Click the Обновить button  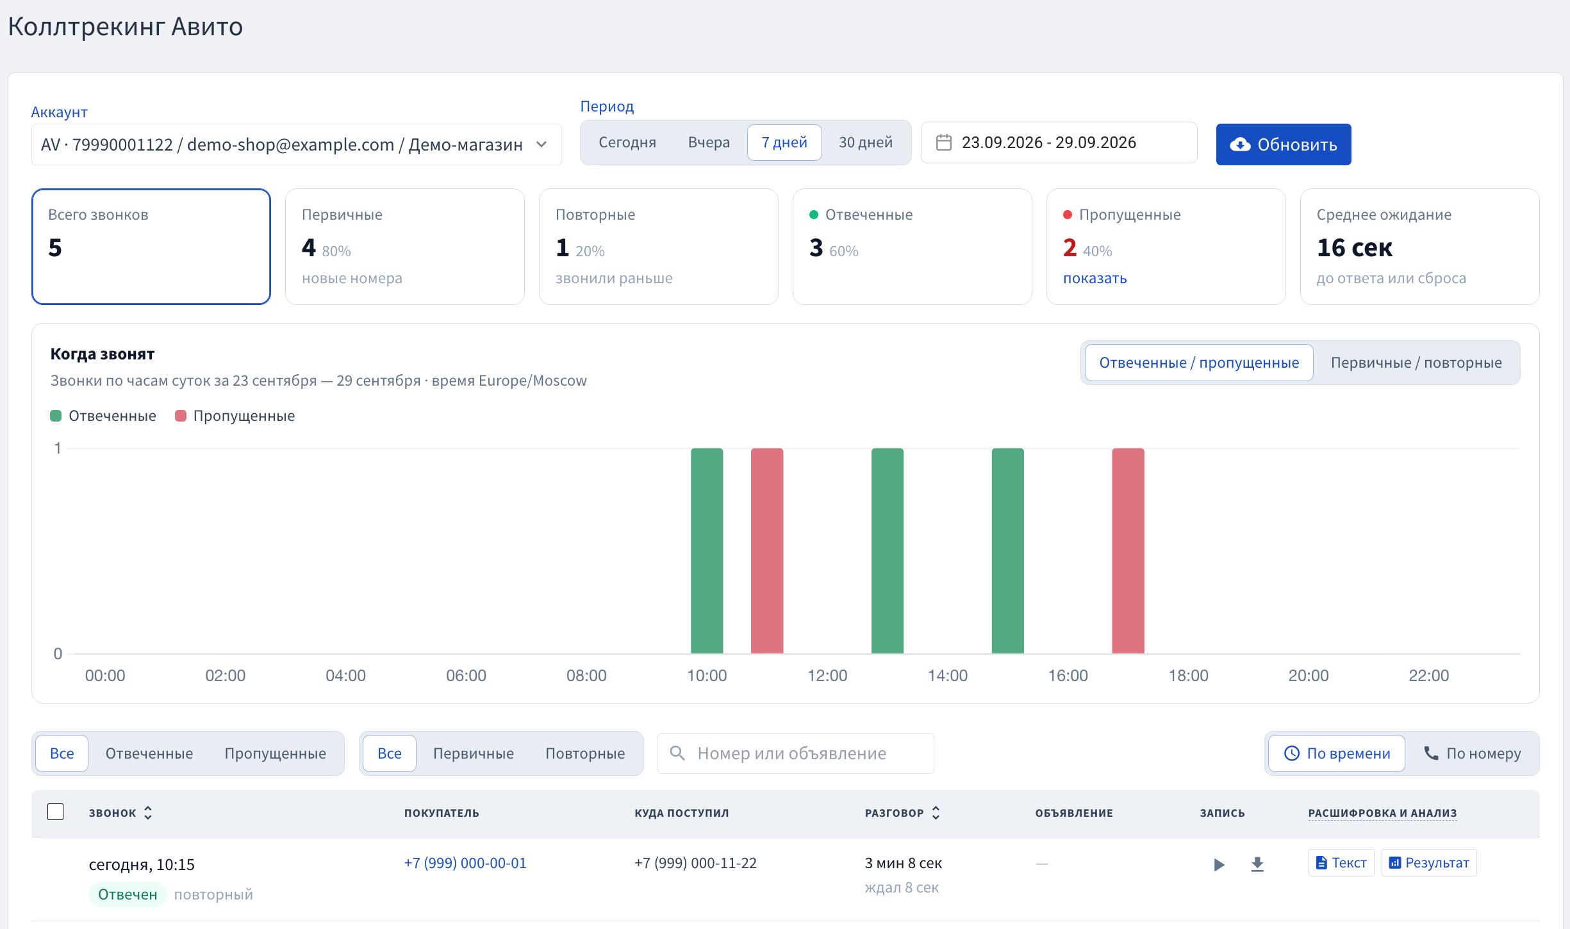pyautogui.click(x=1284, y=145)
